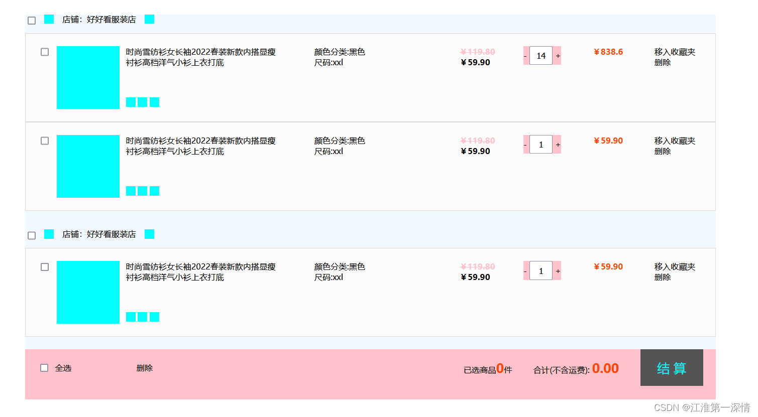Decrease quantity of the 14-count item
The image size is (758, 417).
click(526, 56)
